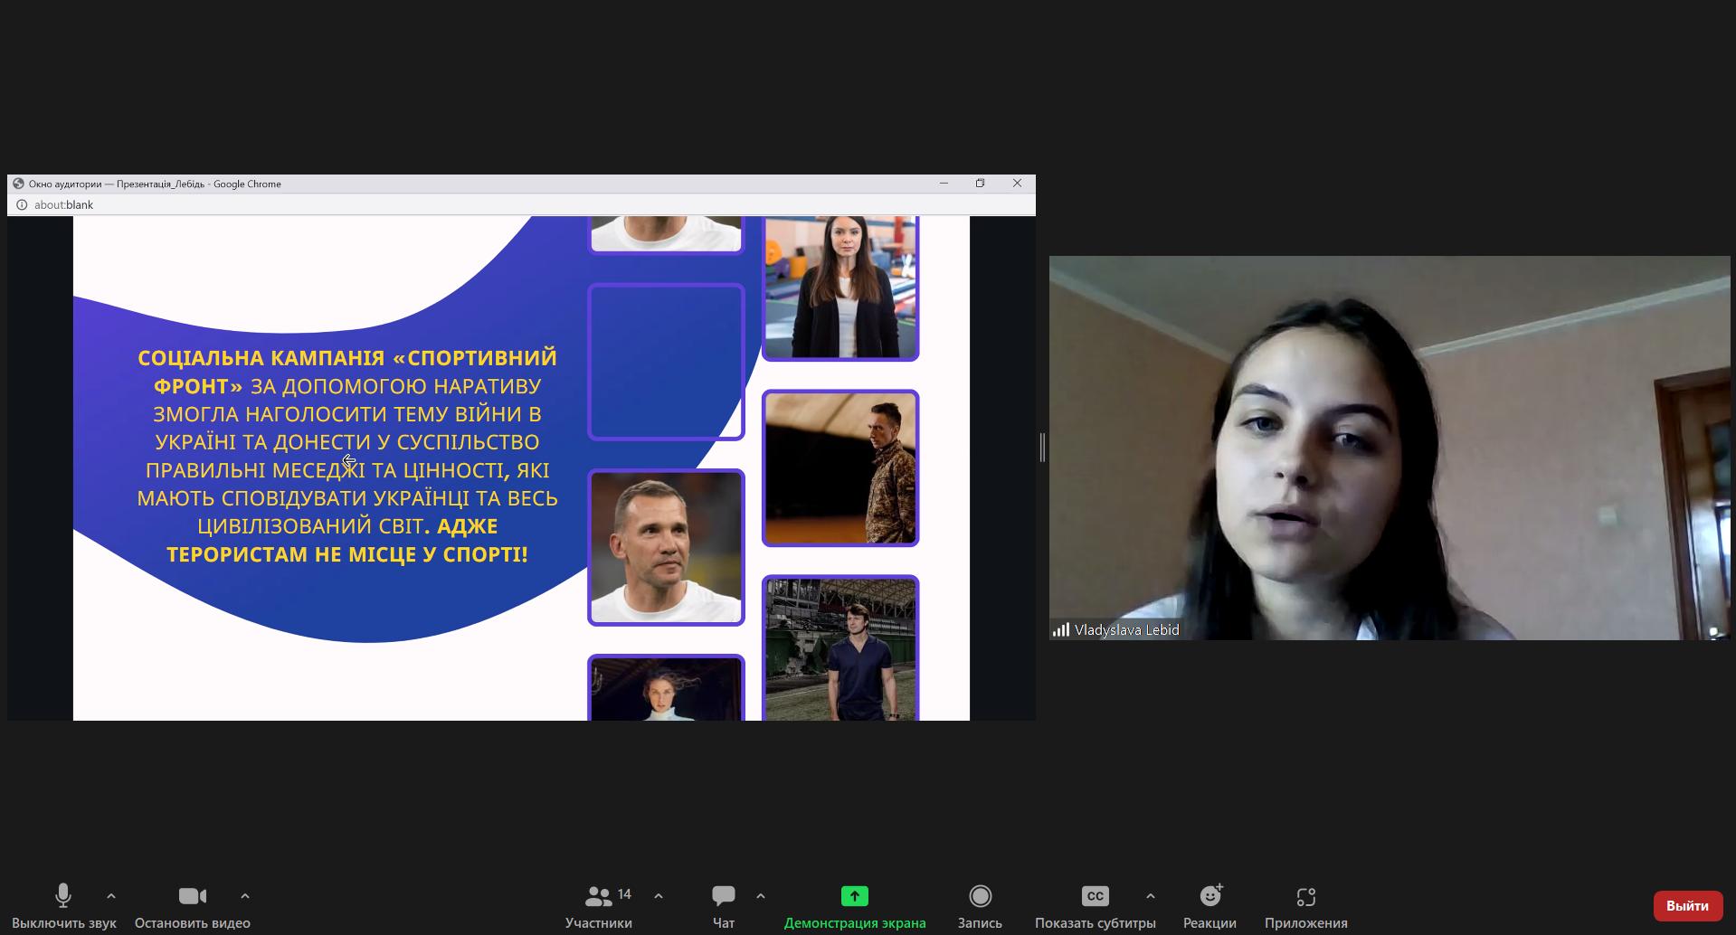1736x935 pixels.
Task: Open the apps panel (Приложения)
Action: point(1305,906)
